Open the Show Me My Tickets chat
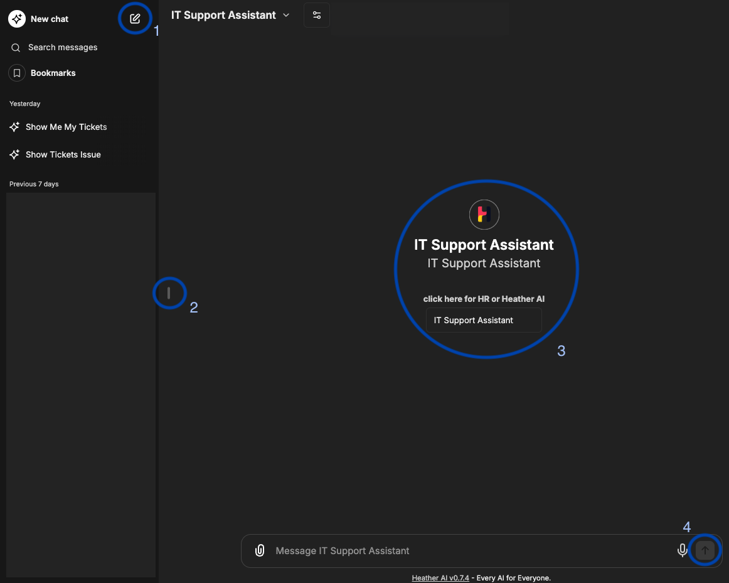 [66, 127]
